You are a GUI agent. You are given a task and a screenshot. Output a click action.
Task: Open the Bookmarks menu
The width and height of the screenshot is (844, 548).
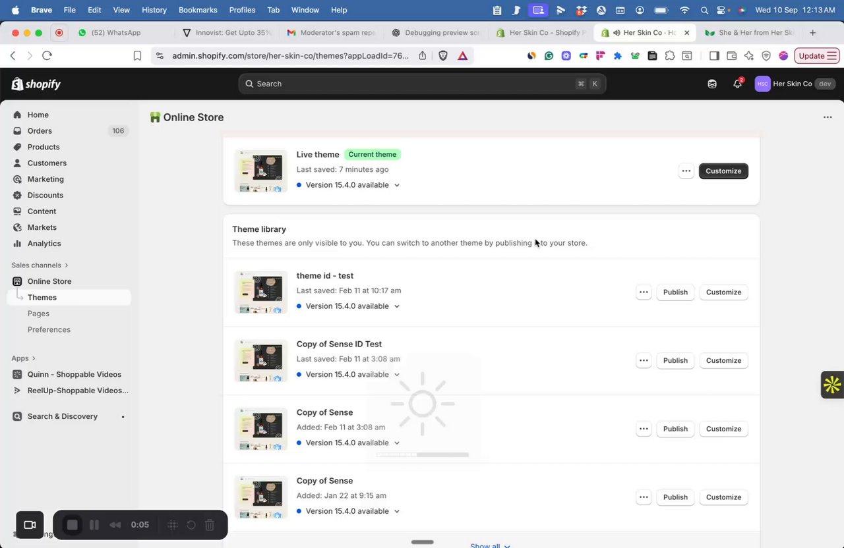(x=198, y=10)
